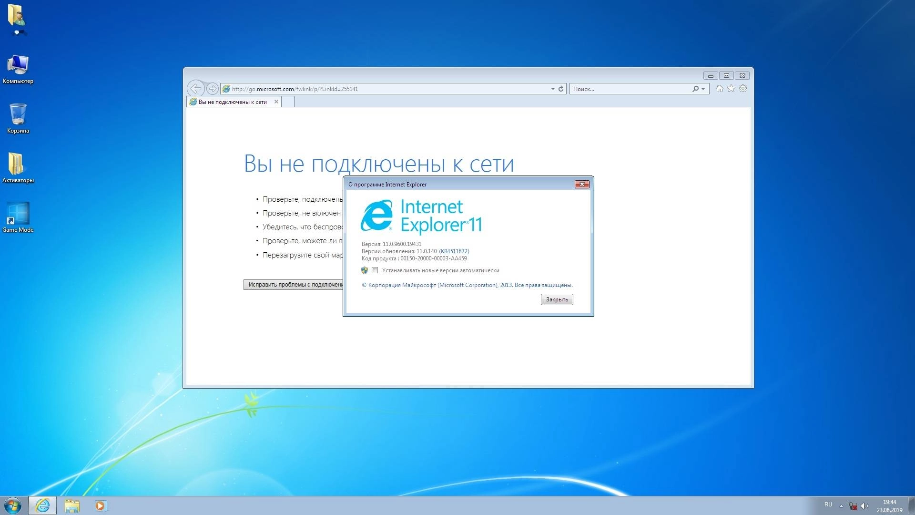Click the Поиск search input field
The height and width of the screenshot is (515, 915).
click(x=630, y=89)
